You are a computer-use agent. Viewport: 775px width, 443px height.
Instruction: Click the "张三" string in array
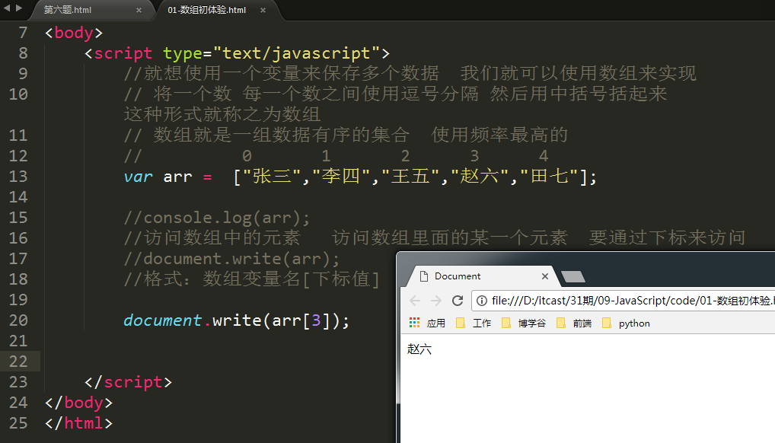[273, 176]
